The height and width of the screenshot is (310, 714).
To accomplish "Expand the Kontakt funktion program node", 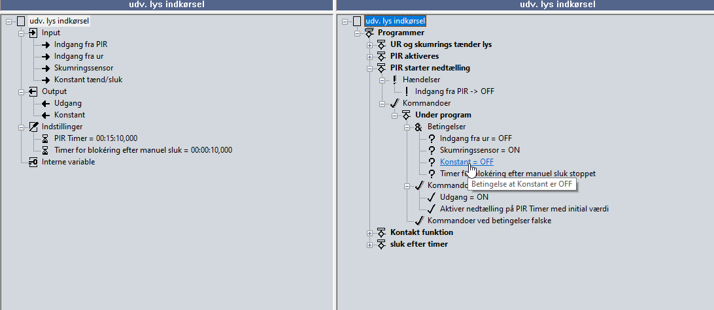I will point(369,232).
